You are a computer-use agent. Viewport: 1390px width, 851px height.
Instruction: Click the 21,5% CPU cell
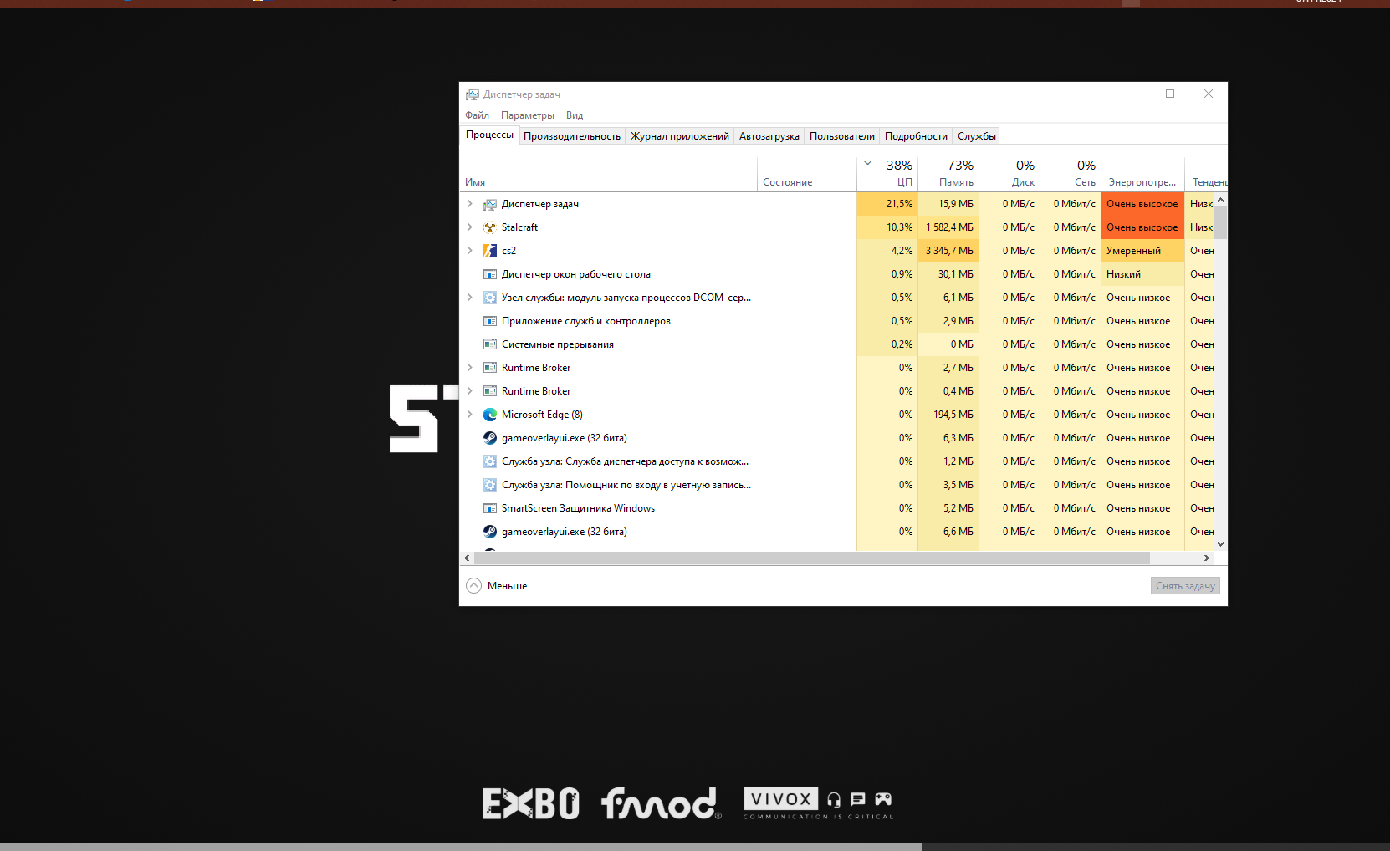point(887,204)
